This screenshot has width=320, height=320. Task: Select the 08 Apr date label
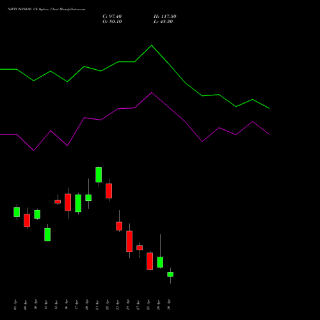pyautogui.click(x=15, y=305)
